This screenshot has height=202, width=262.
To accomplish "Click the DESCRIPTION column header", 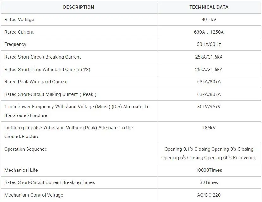I will 78,7.
